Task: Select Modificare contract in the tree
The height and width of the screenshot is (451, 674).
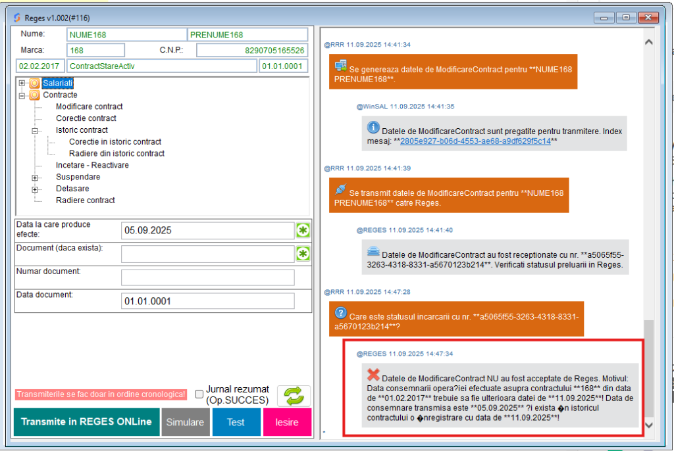Action: tap(89, 107)
